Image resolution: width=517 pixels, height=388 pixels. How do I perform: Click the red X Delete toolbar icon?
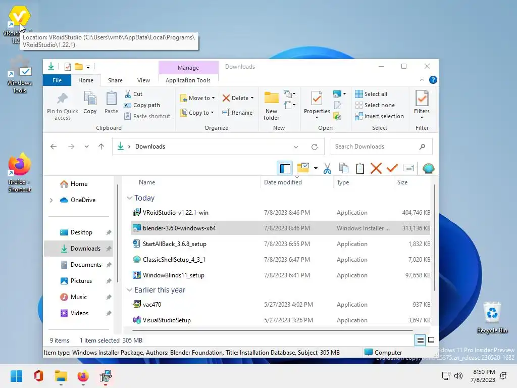[x=376, y=168]
